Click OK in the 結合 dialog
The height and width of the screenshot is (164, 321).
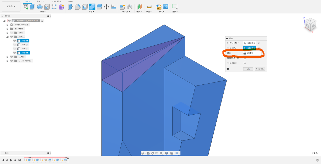[x=248, y=69]
